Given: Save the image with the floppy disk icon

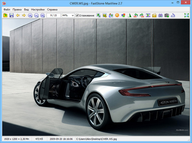Looking at the screenshot, I should coord(12,15).
